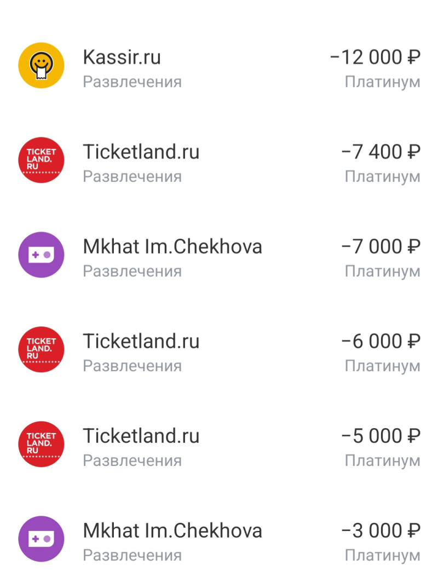The width and height of the screenshot is (438, 583).
Task: Select the −7 000 ₽ amount
Action: 381,246
